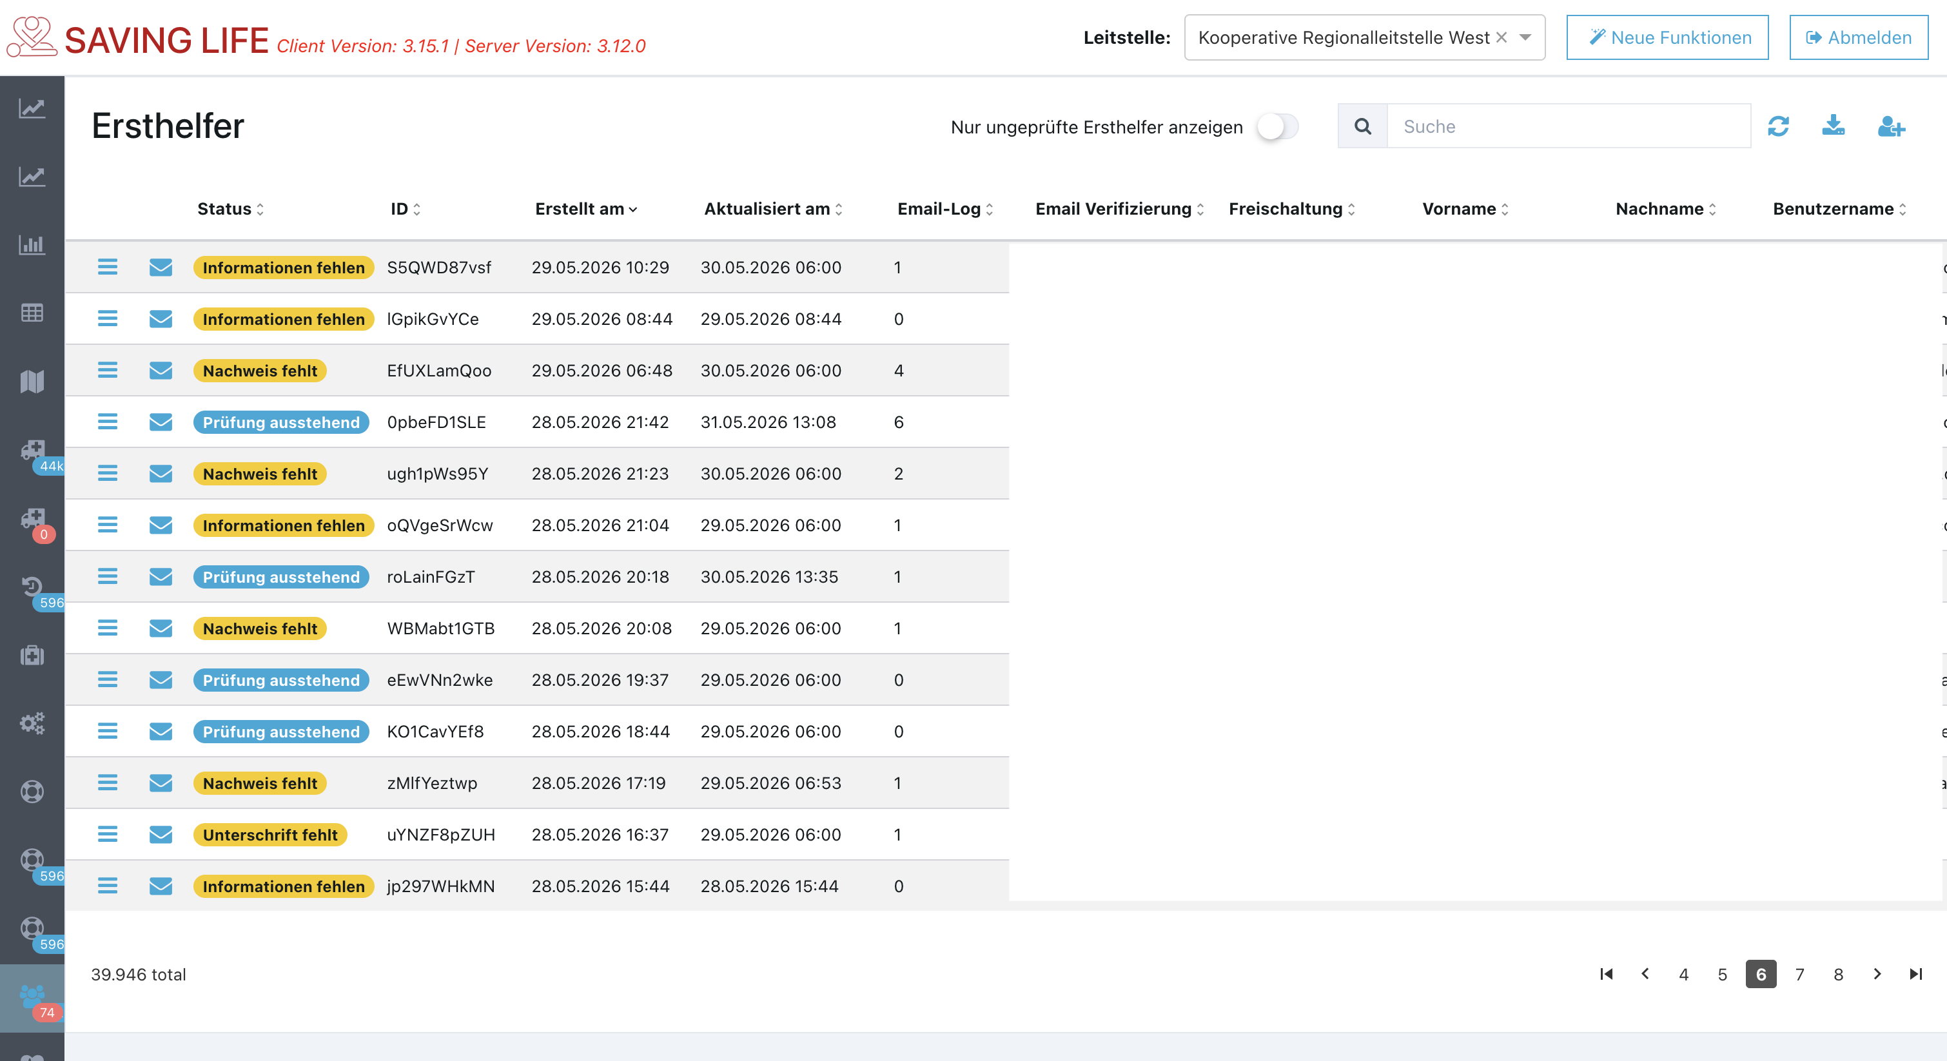Select current pagination page 6
Image resolution: width=1947 pixels, height=1061 pixels.
point(1760,974)
